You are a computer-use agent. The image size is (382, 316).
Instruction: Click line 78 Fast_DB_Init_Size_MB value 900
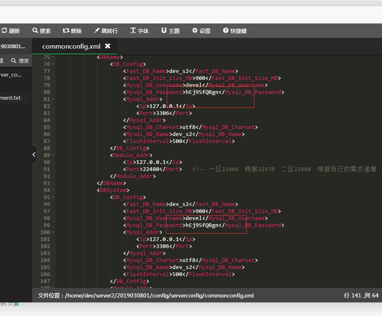tap(200, 78)
